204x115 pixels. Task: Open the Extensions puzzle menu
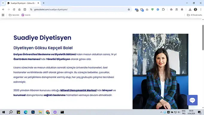point(163,9)
